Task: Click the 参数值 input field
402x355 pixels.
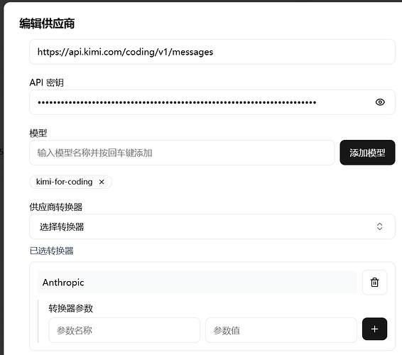Action: 281,330
